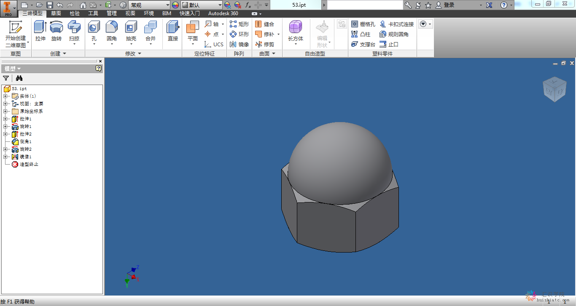This screenshot has height=306, width=576.
Task: Select Circular pattern (环形)
Action: pos(240,34)
